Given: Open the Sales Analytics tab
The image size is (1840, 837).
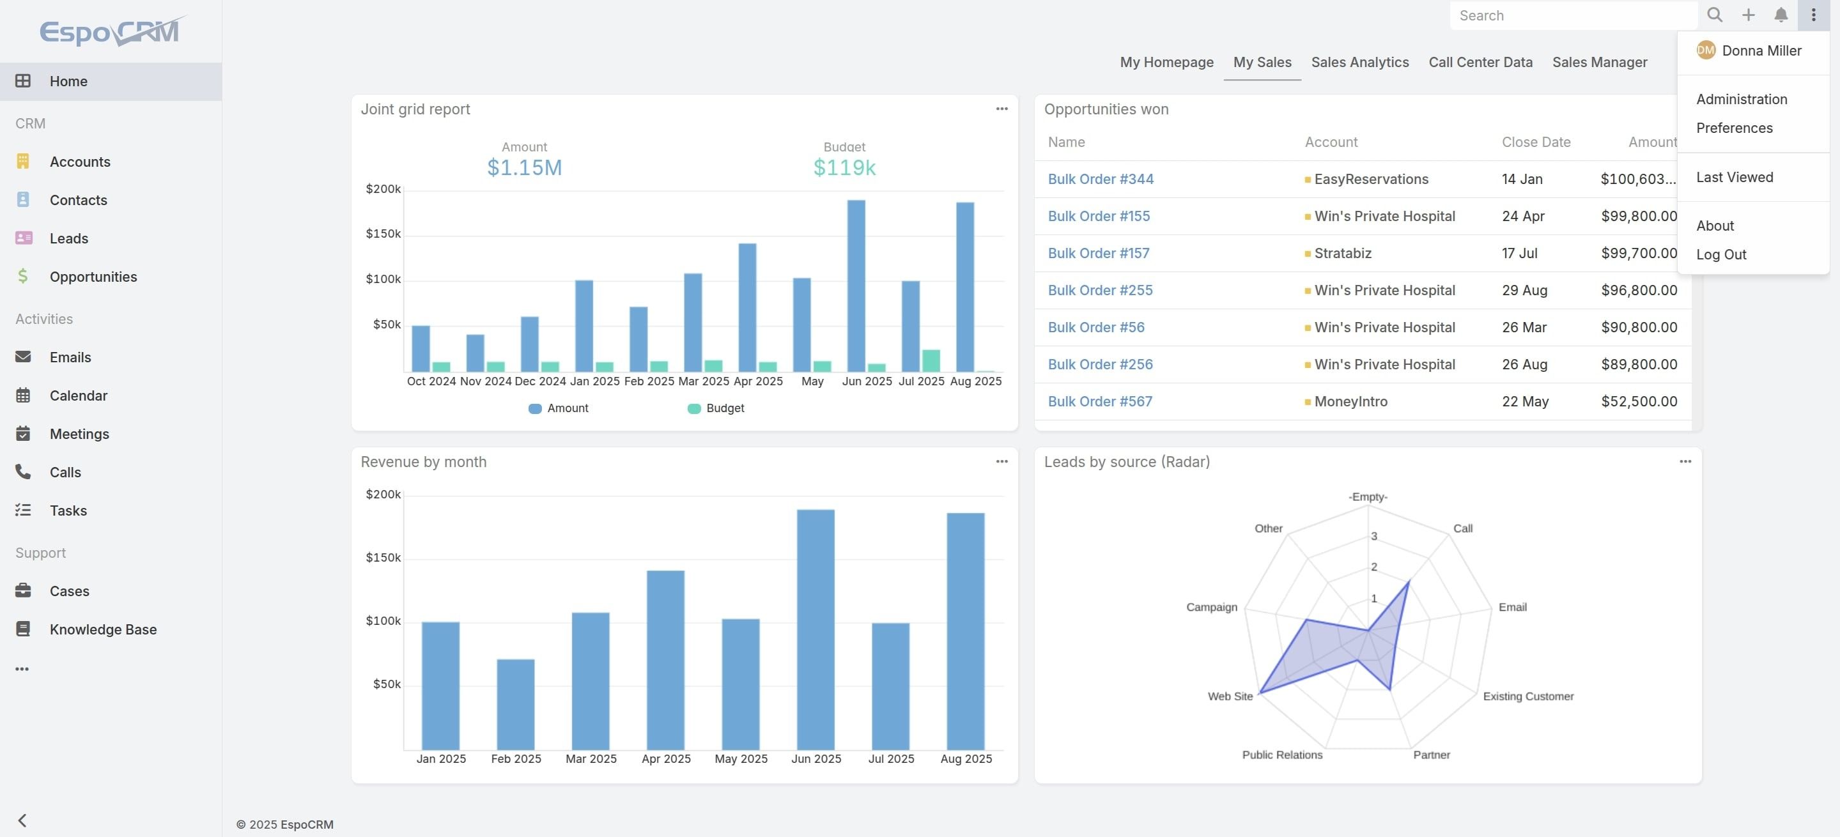Looking at the screenshot, I should pos(1359,62).
